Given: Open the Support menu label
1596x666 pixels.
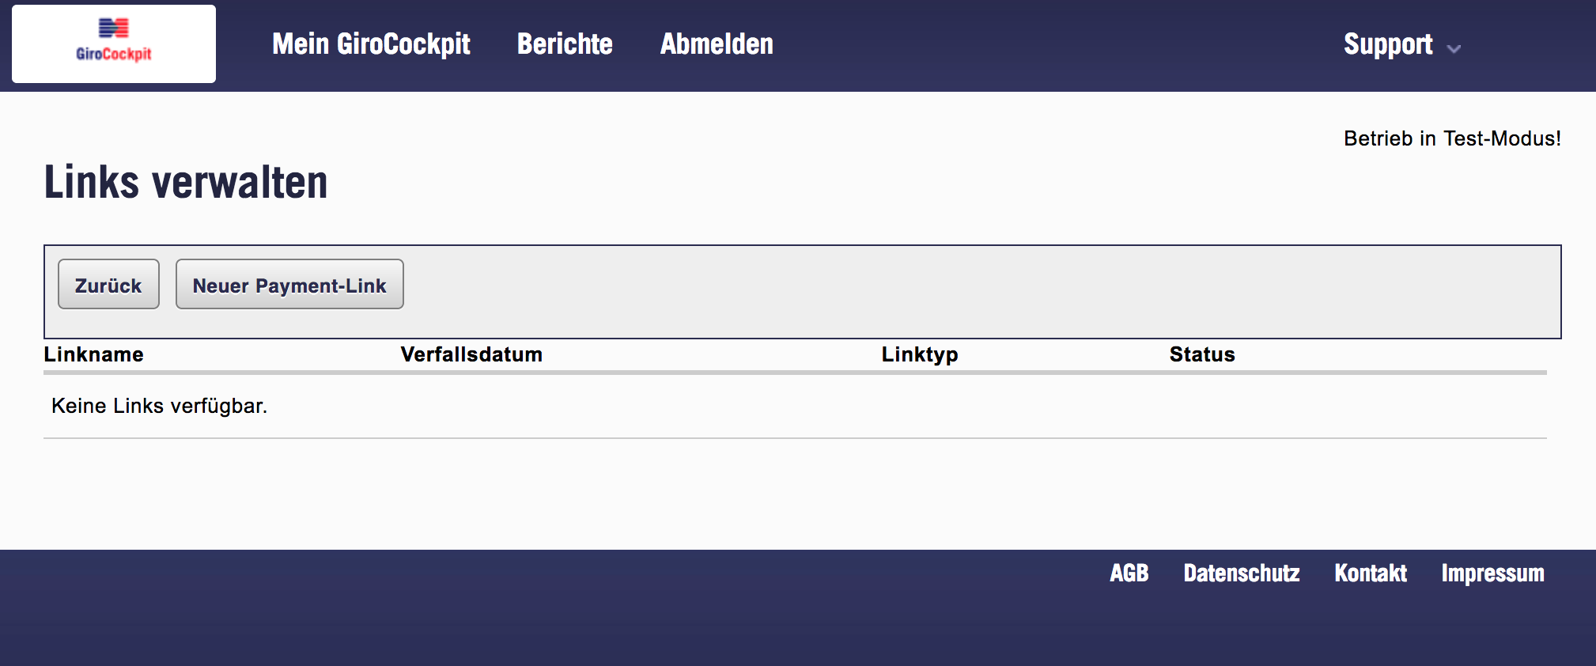Looking at the screenshot, I should (x=1387, y=44).
